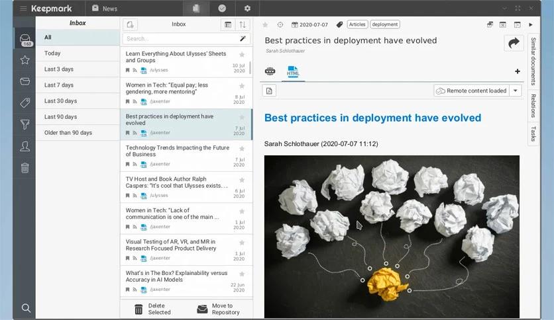Click the share arrow button
This screenshot has width=554, height=320.
(513, 43)
